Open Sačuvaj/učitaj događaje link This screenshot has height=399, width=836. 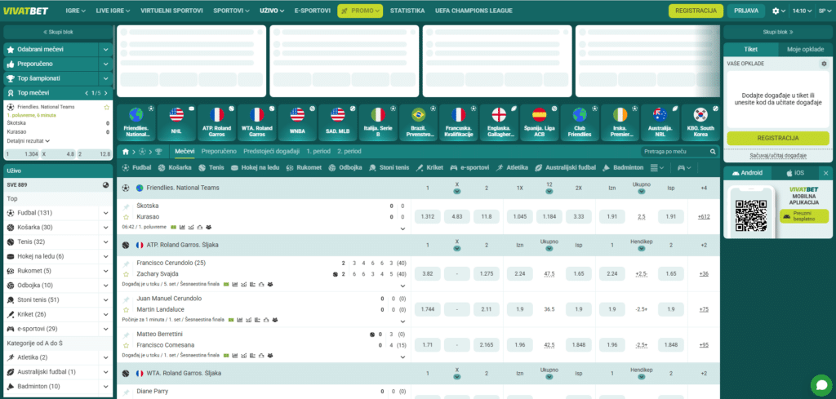(778, 156)
